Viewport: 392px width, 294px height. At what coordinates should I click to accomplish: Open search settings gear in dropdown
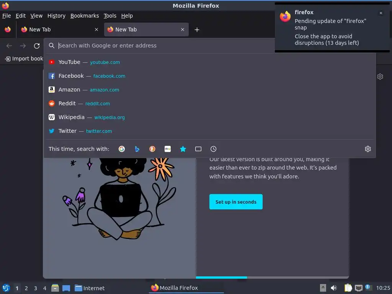click(368, 149)
